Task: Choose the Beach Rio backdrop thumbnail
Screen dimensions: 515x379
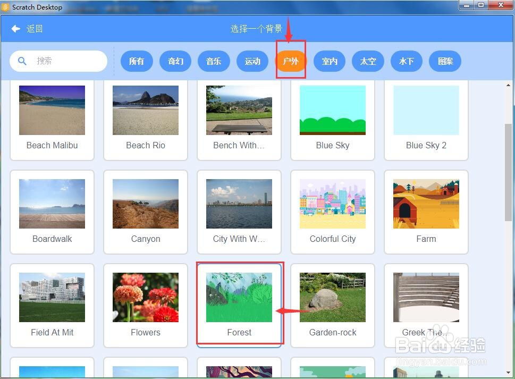Action: tap(146, 111)
